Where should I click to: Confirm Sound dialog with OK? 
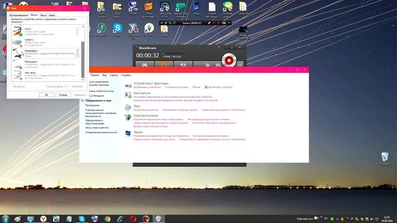click(47, 95)
